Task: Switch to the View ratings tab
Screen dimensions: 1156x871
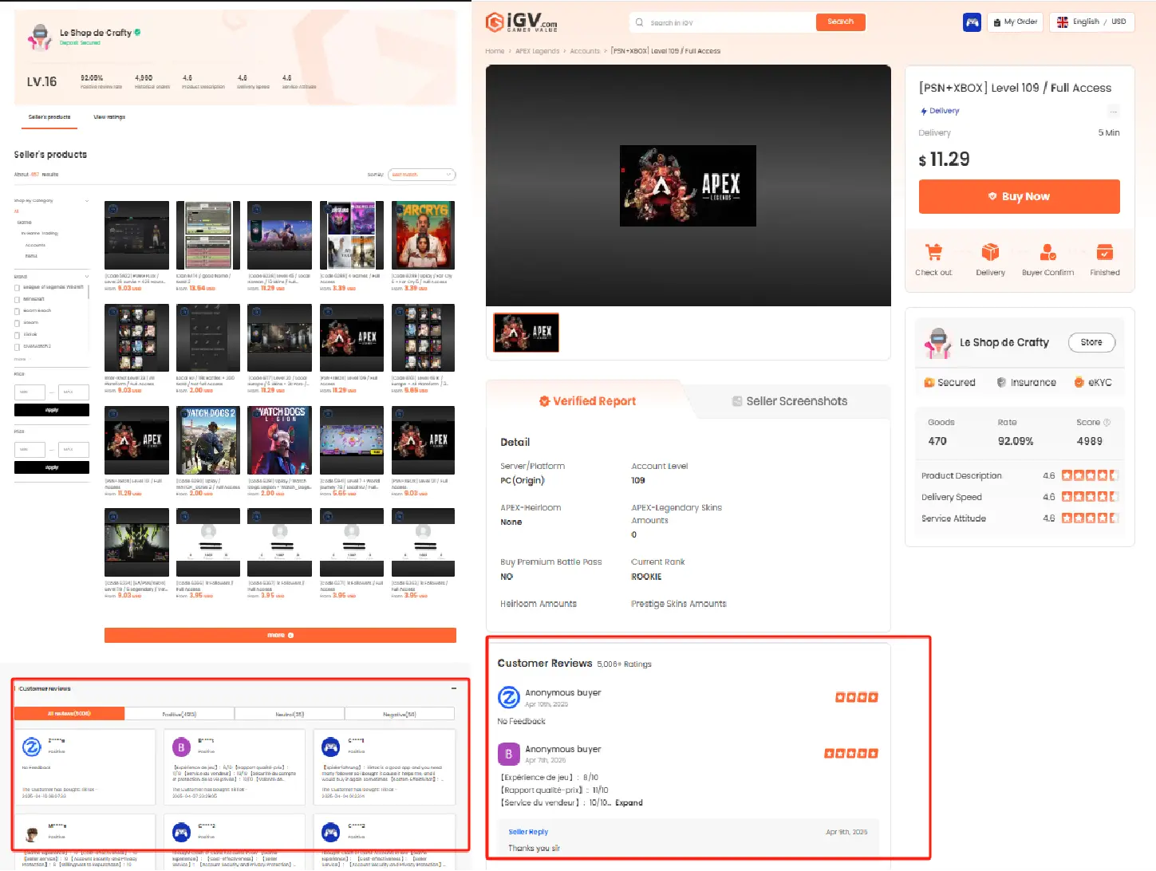Action: pos(109,117)
